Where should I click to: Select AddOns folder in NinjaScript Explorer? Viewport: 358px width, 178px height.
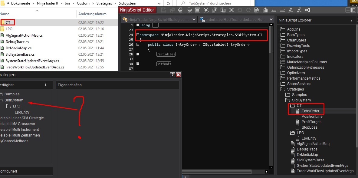coord(293,29)
